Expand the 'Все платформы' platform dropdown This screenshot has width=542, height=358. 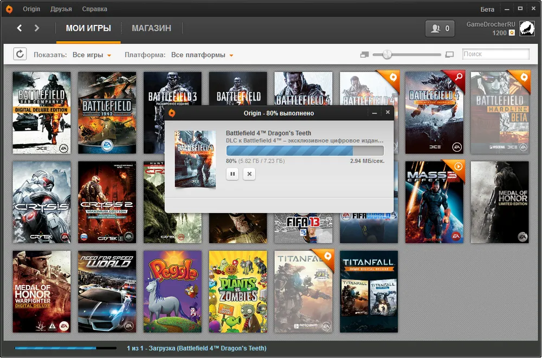coord(202,55)
